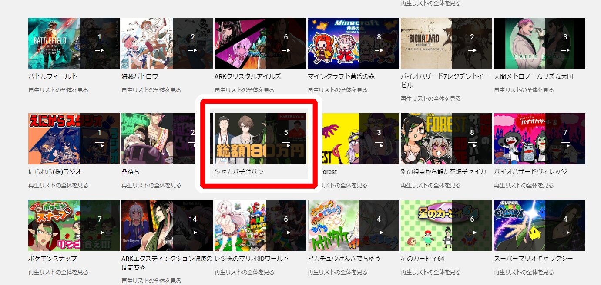The width and height of the screenshot is (601, 285).
Task: Open the 海賊バトロワ playlist title
Action: [x=140, y=76]
